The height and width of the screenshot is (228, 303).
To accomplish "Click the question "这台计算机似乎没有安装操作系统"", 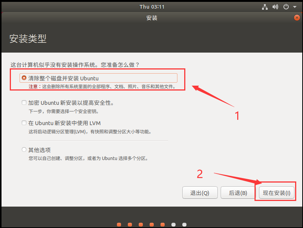I will click(53, 65).
